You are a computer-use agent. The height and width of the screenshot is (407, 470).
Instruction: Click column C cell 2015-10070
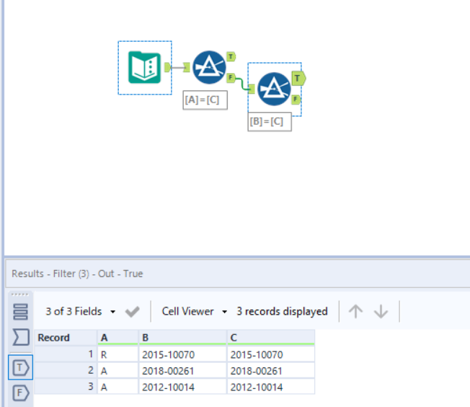pyautogui.click(x=271, y=354)
